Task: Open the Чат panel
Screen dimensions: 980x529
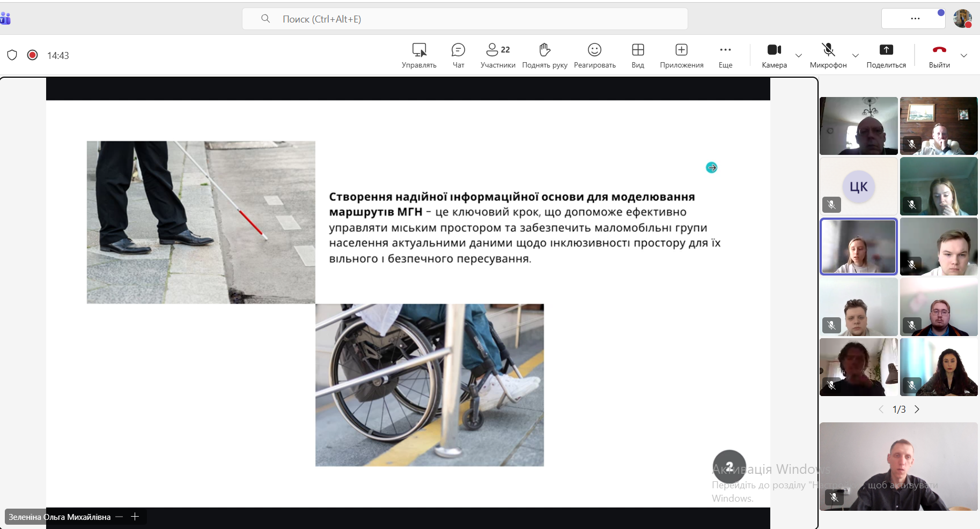Action: coord(458,55)
